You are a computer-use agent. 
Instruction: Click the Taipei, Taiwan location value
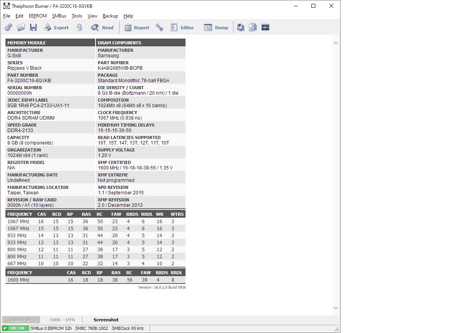coord(23,192)
